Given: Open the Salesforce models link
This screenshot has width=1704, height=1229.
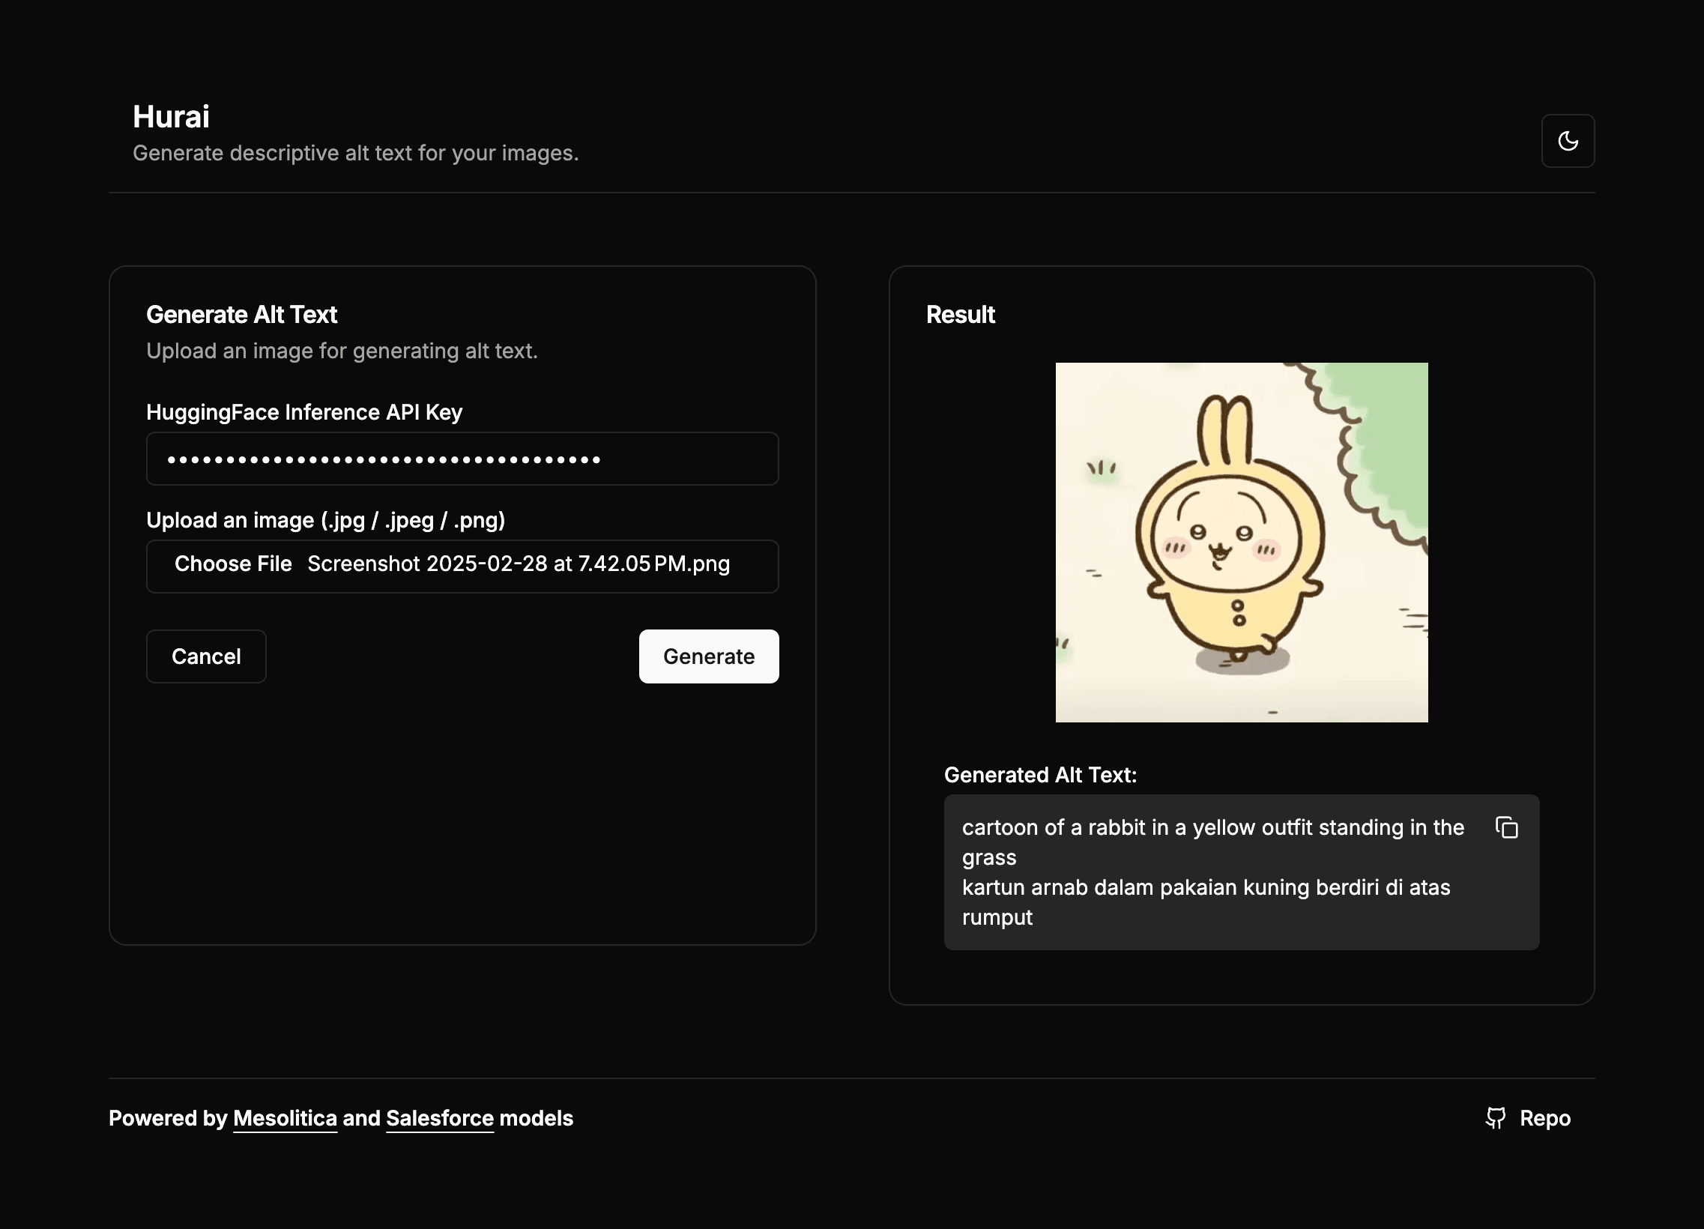Looking at the screenshot, I should 439,1119.
